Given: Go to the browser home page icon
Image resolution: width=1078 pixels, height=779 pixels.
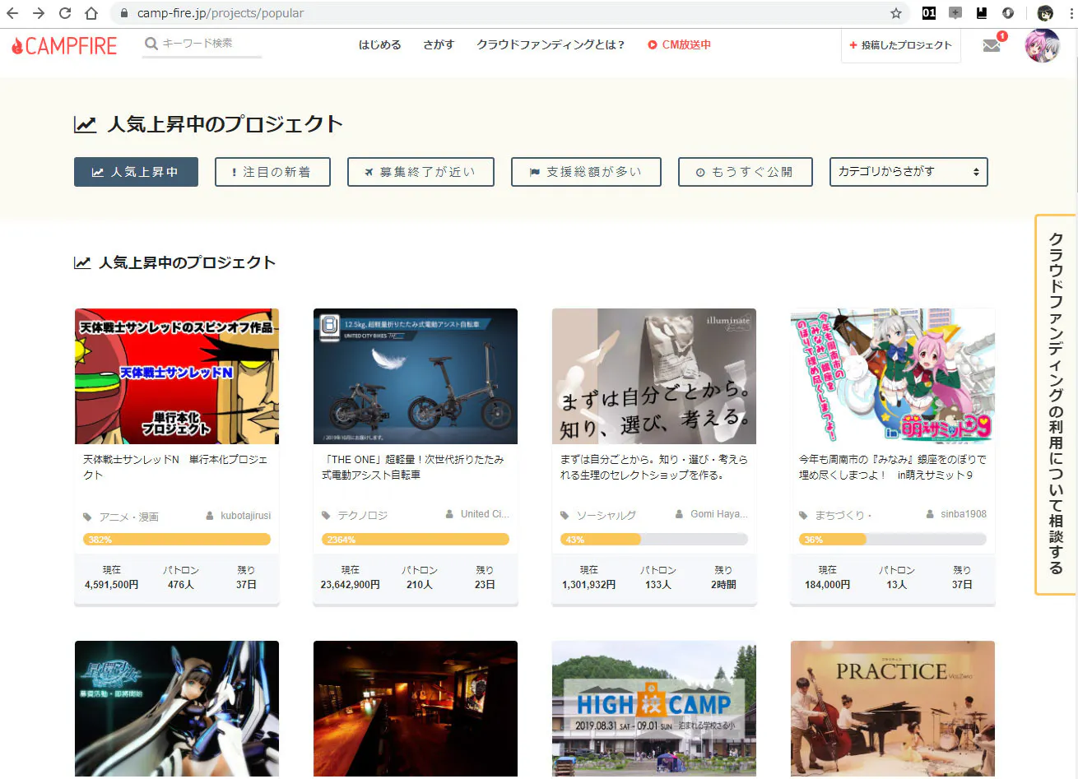Looking at the screenshot, I should point(91,13).
